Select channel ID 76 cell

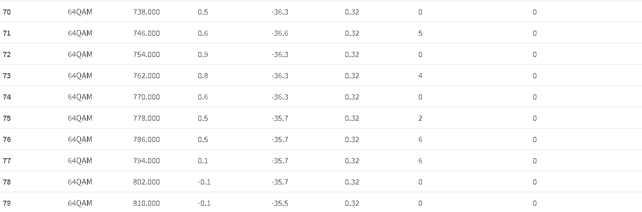[7, 139]
